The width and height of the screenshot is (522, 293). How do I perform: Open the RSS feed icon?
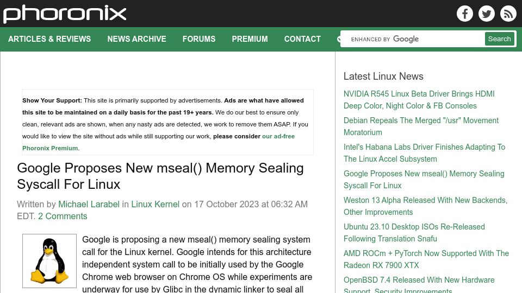pos(508,14)
